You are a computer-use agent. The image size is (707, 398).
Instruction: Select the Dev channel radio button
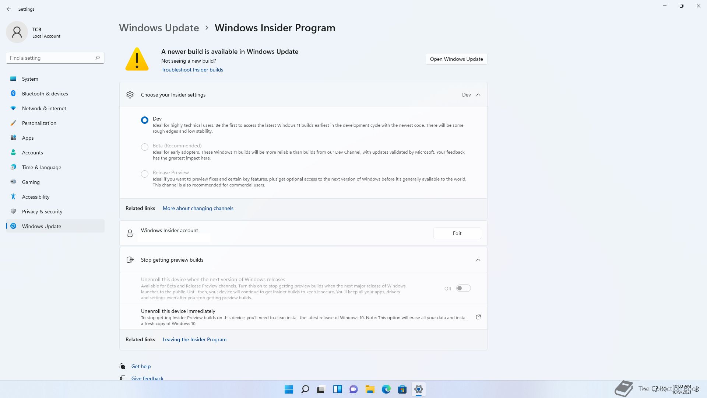pyautogui.click(x=145, y=120)
